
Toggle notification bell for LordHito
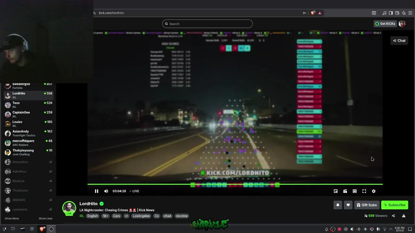coord(338,205)
